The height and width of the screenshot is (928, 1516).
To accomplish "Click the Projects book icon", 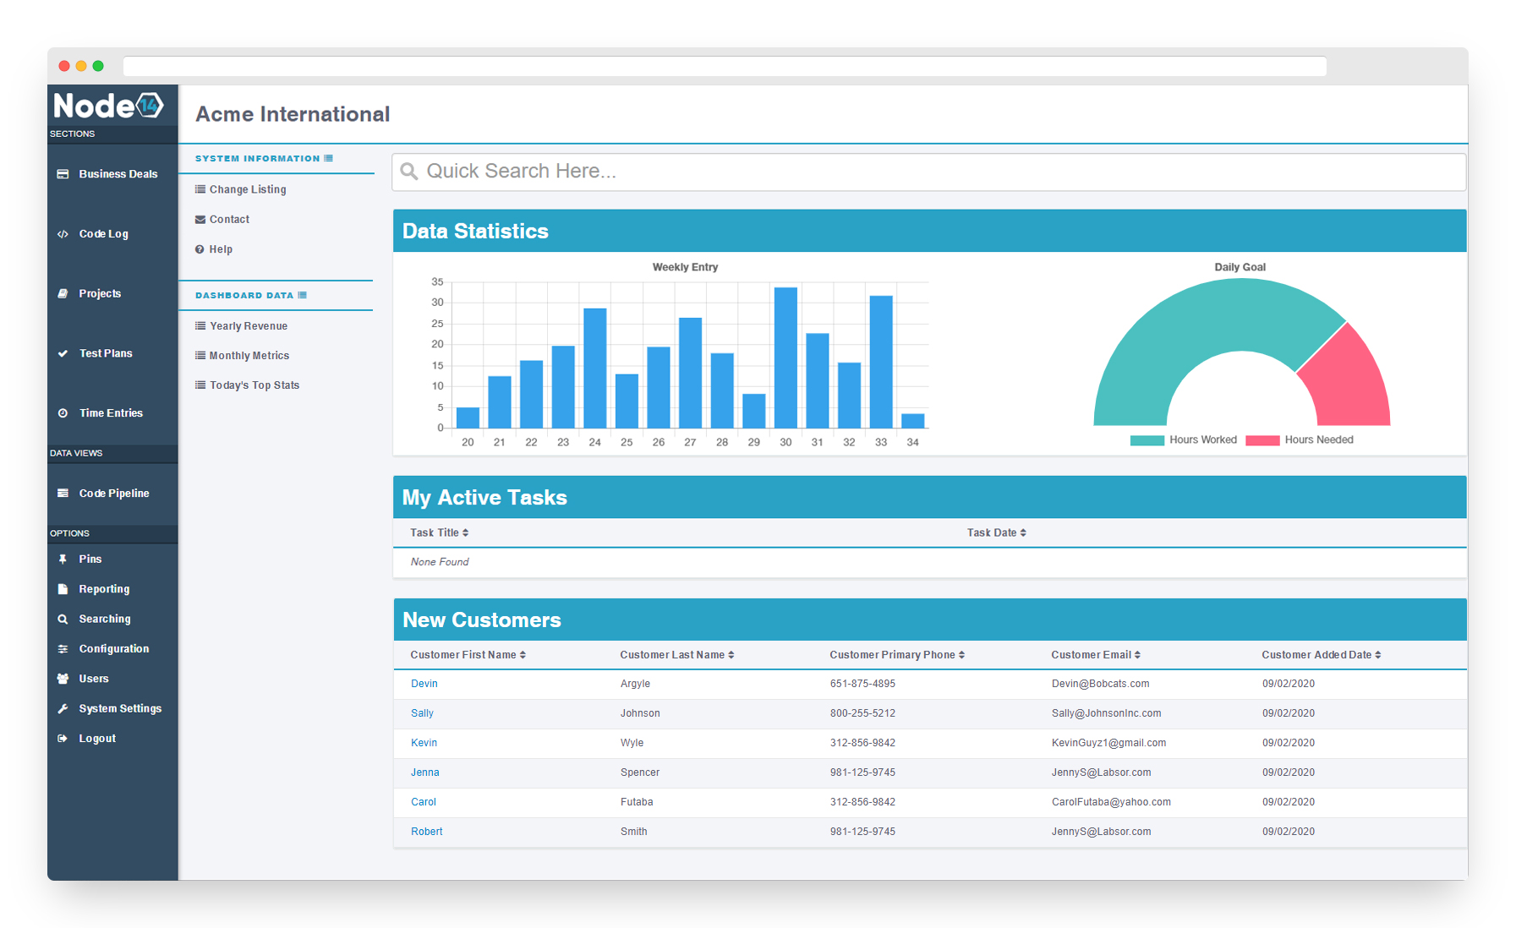I will click(x=63, y=292).
